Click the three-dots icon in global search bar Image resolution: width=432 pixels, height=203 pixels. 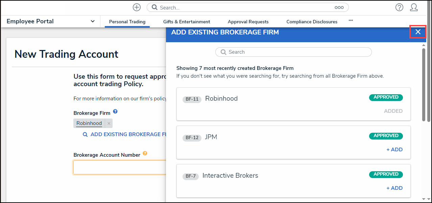click(x=339, y=7)
